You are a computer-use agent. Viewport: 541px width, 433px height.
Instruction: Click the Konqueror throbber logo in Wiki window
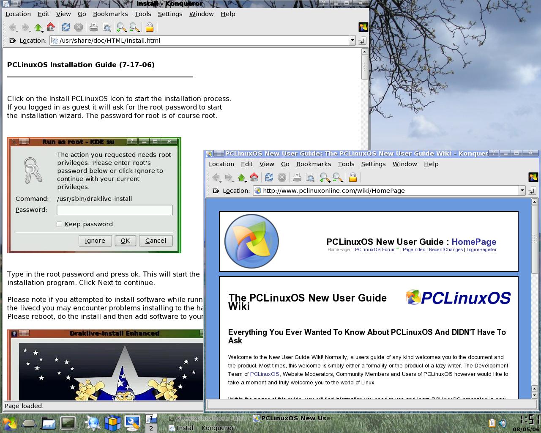pyautogui.click(x=533, y=177)
